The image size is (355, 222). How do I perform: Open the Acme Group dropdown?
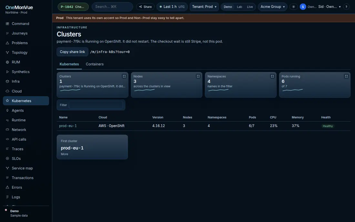[273, 7]
